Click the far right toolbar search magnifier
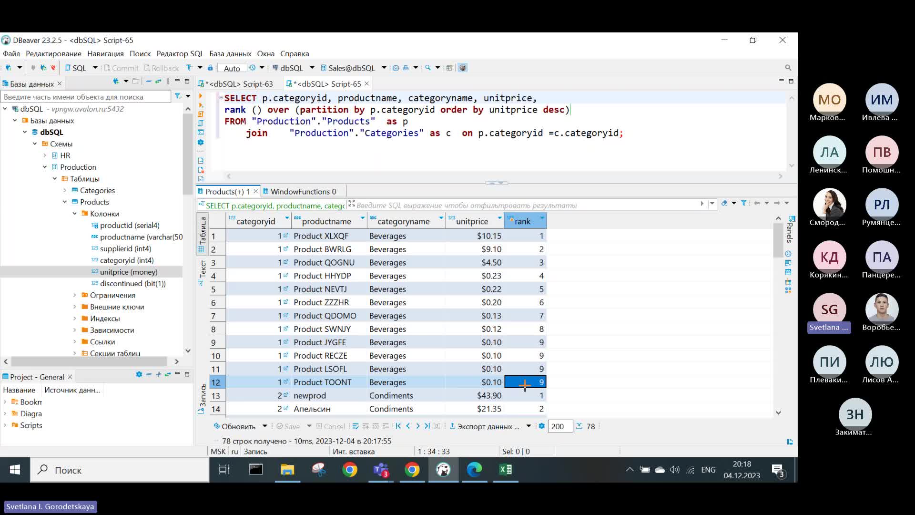The width and height of the screenshot is (915, 515). click(x=788, y=68)
